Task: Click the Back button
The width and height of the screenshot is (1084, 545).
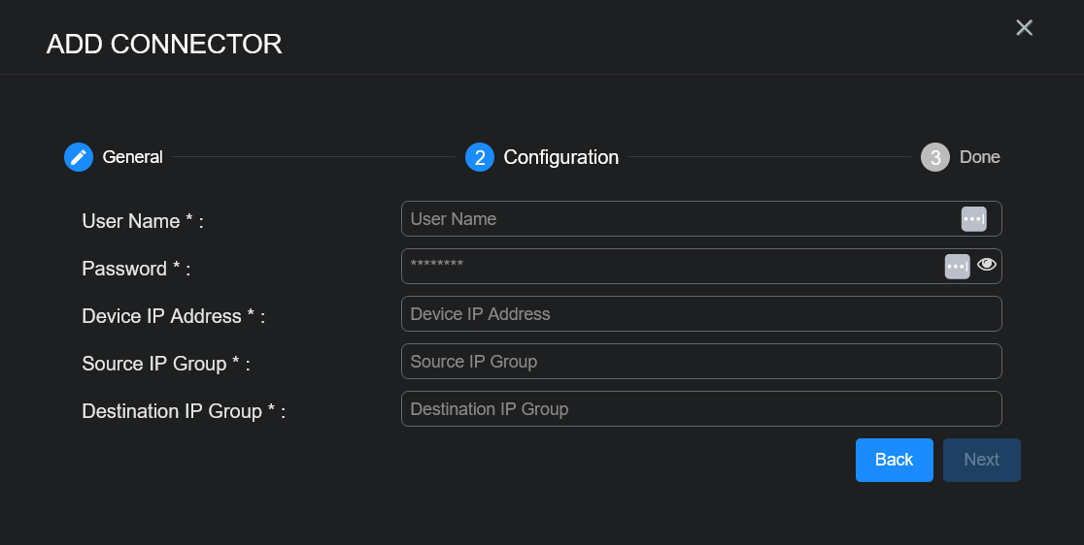Action: tap(894, 460)
